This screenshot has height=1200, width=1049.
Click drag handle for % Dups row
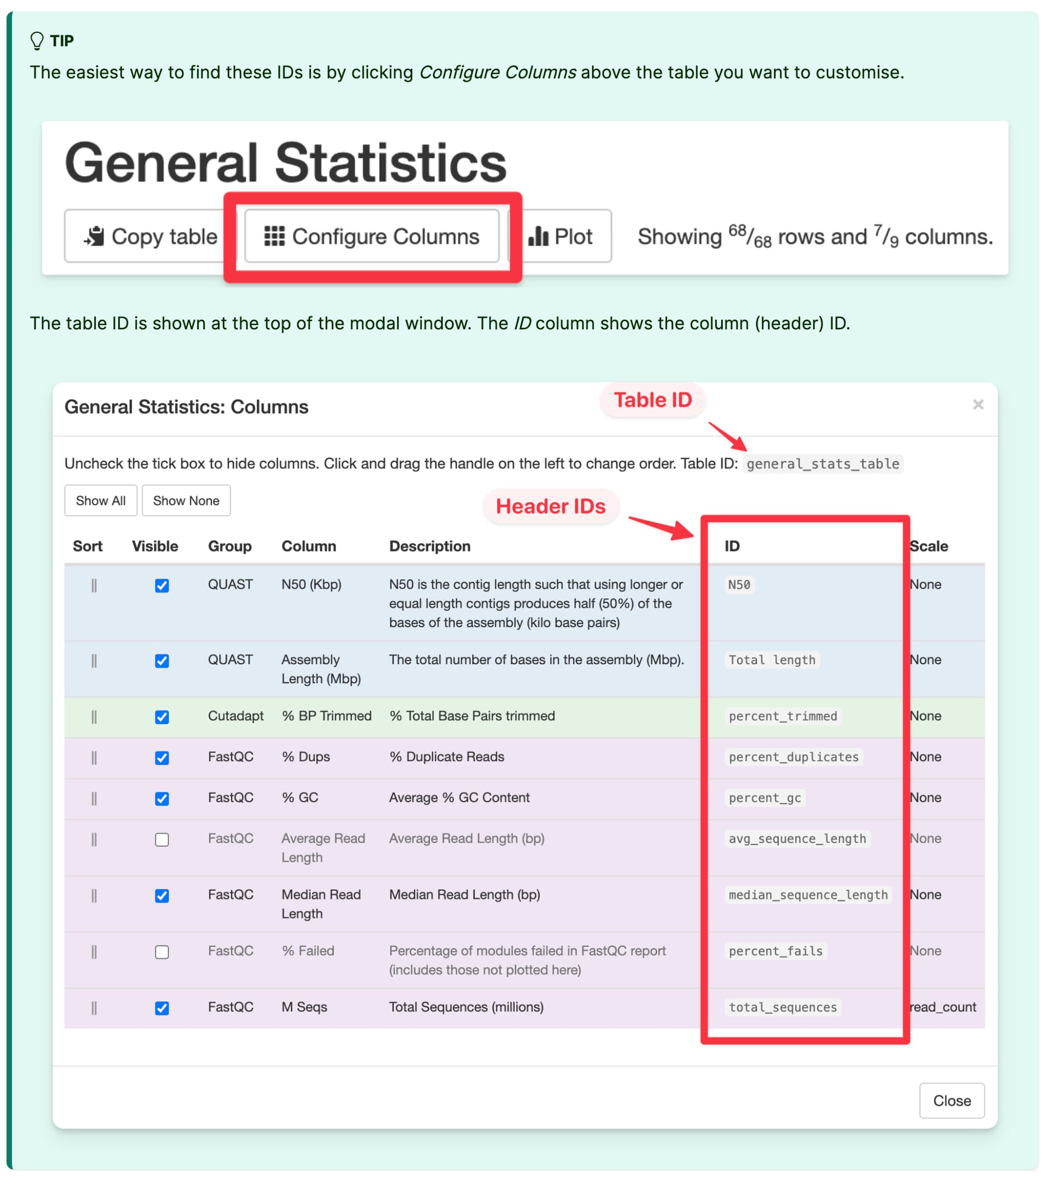(x=94, y=758)
